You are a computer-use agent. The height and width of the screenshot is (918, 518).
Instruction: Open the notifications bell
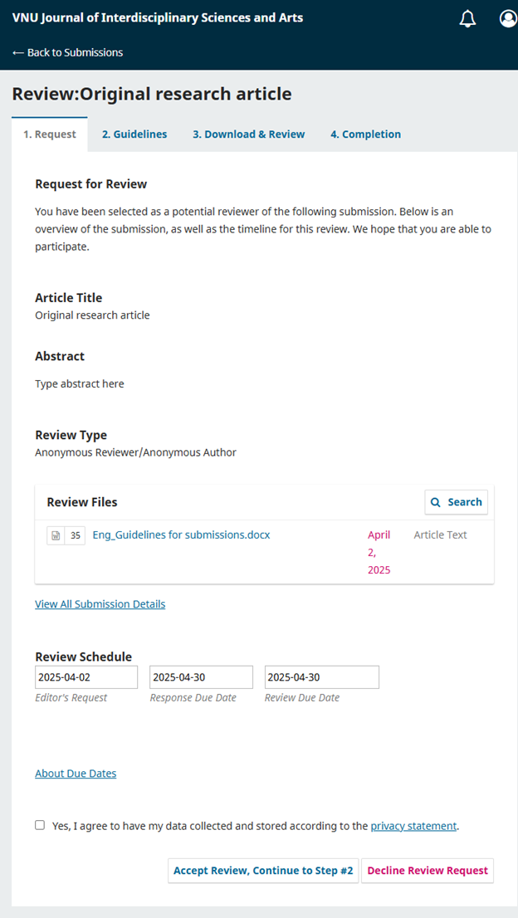click(x=467, y=19)
